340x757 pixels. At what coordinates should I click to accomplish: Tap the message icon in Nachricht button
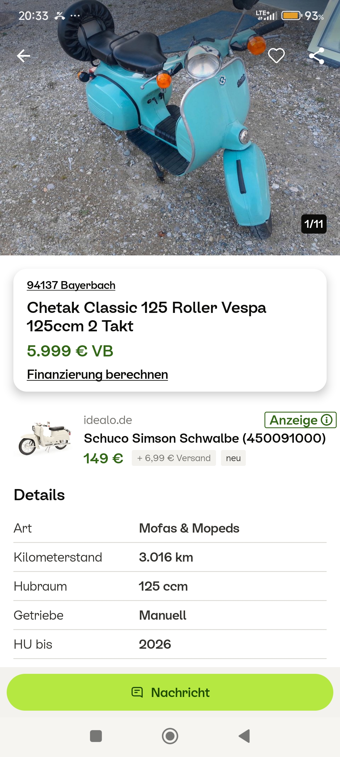(137, 692)
